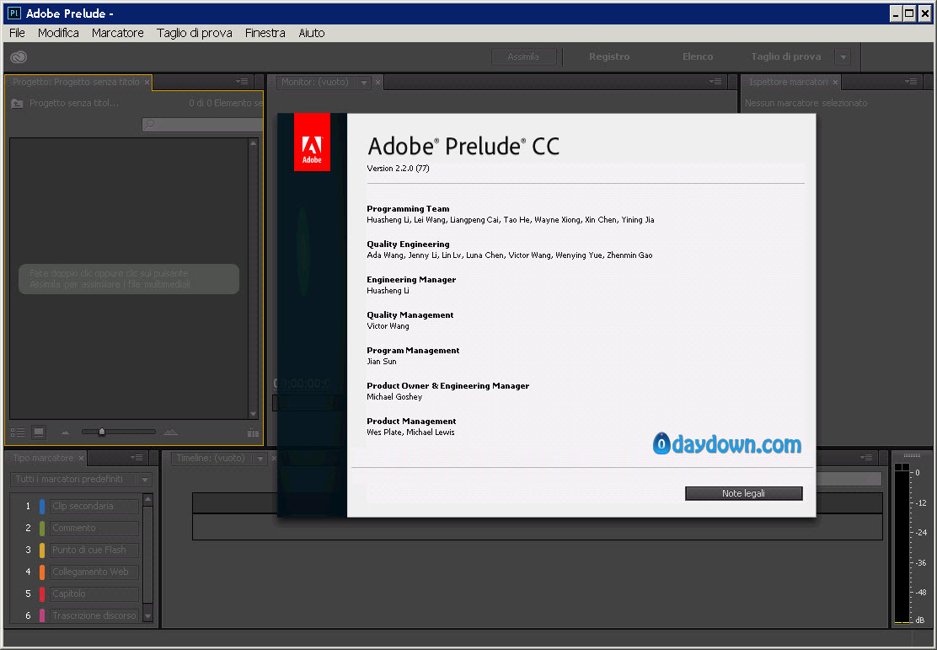Screen dimensions: 937x650
Task: Open the Tipo marcatore panel flyout menu
Action: pos(137,458)
